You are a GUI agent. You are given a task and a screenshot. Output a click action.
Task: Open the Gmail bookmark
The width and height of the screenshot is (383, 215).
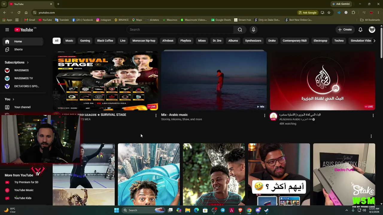[x=30, y=20]
